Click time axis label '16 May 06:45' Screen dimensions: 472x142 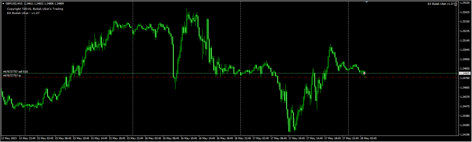point(171,138)
